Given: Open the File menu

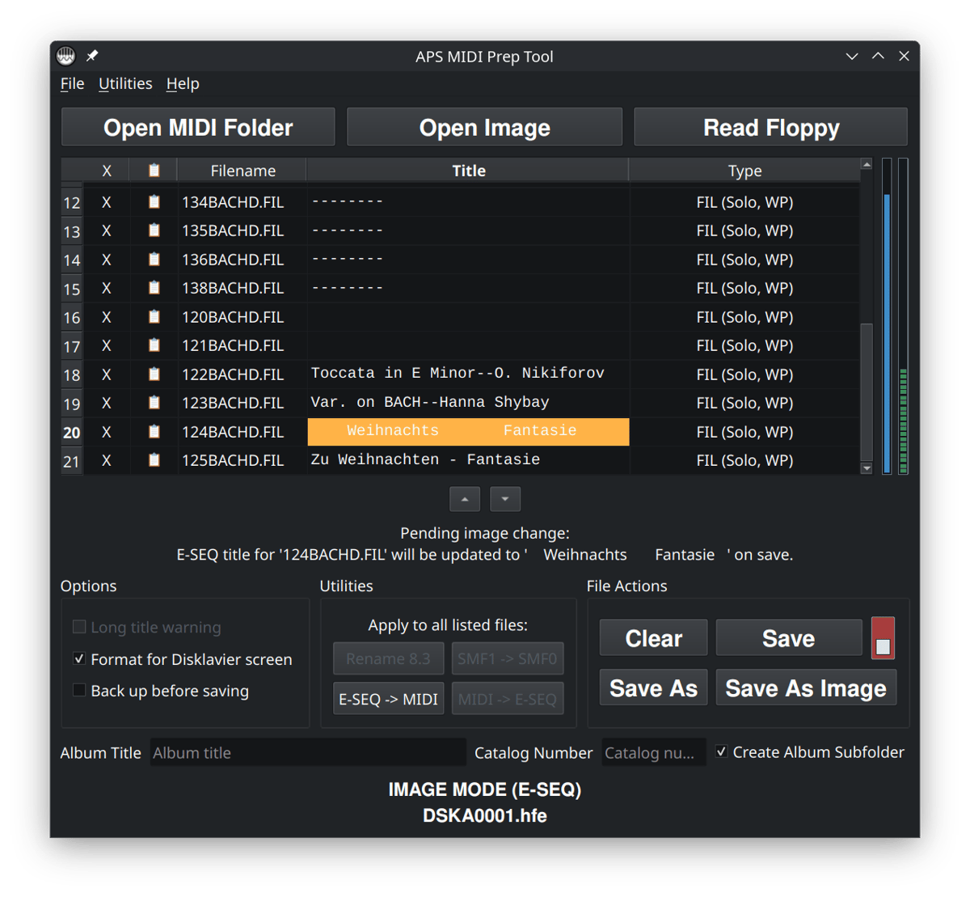Looking at the screenshot, I should 72,83.
